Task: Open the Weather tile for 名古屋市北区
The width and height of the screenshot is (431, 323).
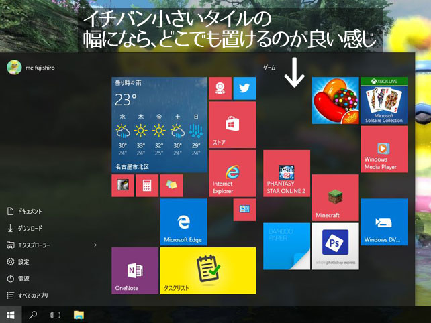Action: coord(159,125)
